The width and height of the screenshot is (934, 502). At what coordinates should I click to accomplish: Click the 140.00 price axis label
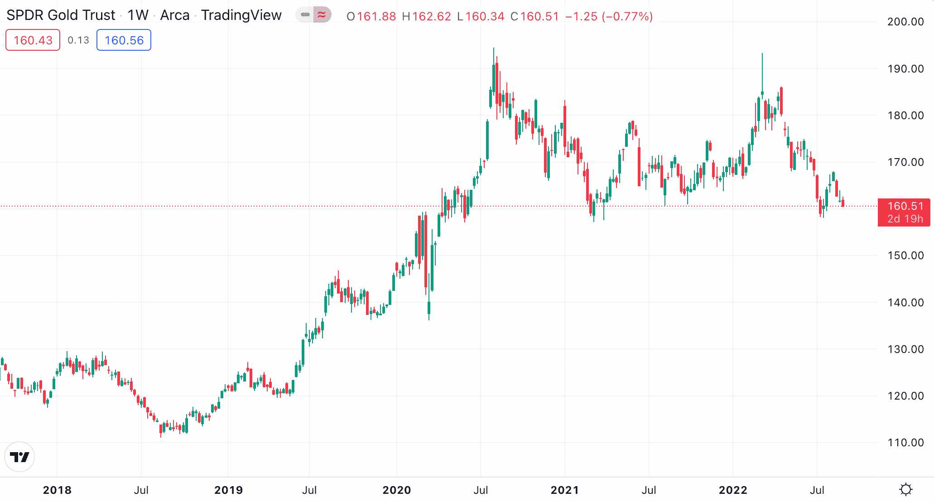[x=905, y=303]
